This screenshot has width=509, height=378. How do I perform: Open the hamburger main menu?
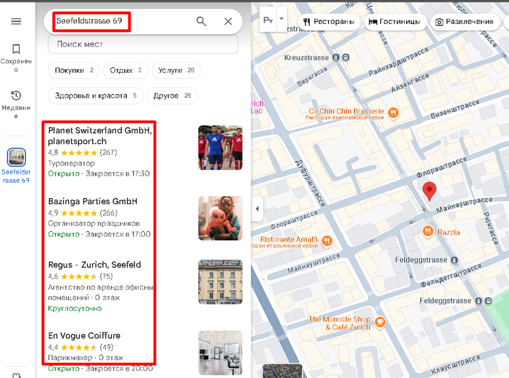[16, 21]
